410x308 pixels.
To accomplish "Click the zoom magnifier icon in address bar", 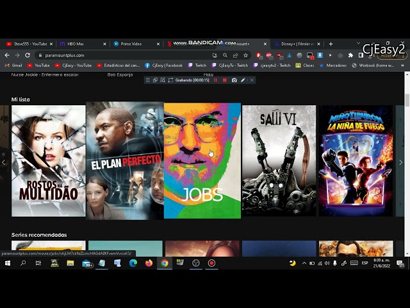I will tap(225, 55).
